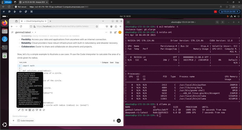Click the Not secure indicator in Edge

point(21,7)
